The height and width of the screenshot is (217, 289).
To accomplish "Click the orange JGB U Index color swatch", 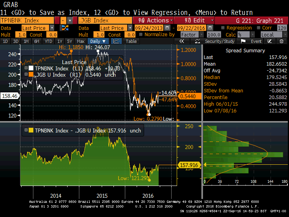I will point(31,74).
